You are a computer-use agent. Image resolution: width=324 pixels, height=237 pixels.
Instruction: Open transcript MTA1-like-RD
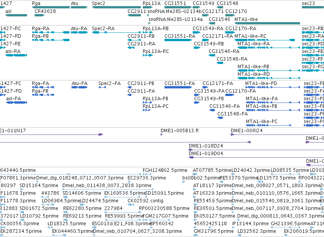tap(269, 78)
